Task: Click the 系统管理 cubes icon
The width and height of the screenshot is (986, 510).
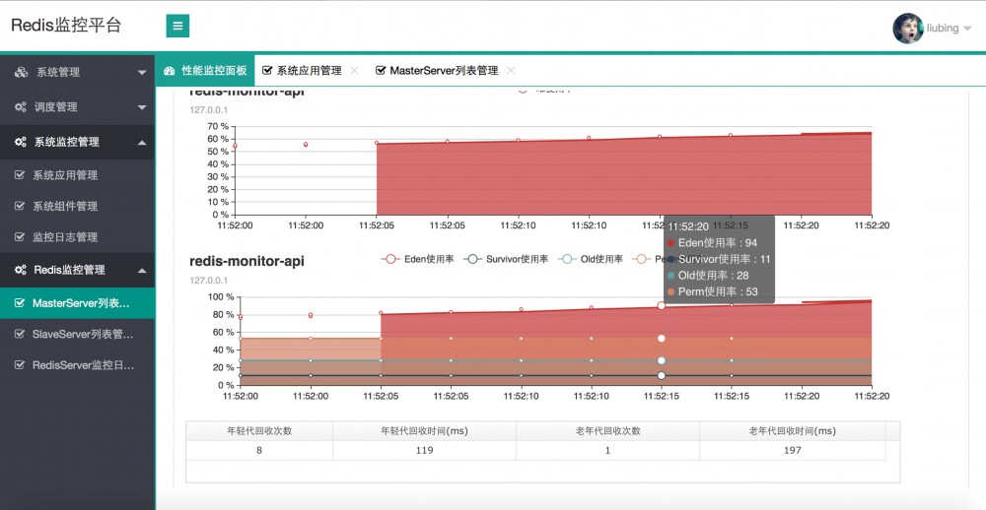Action: point(21,72)
